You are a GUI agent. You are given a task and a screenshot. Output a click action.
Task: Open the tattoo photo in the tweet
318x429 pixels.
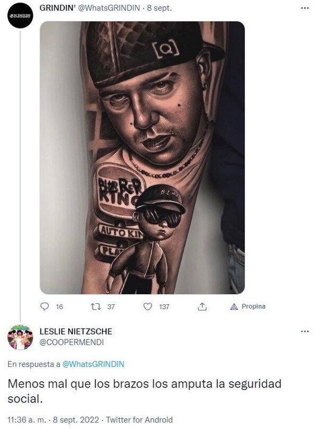tap(142, 157)
